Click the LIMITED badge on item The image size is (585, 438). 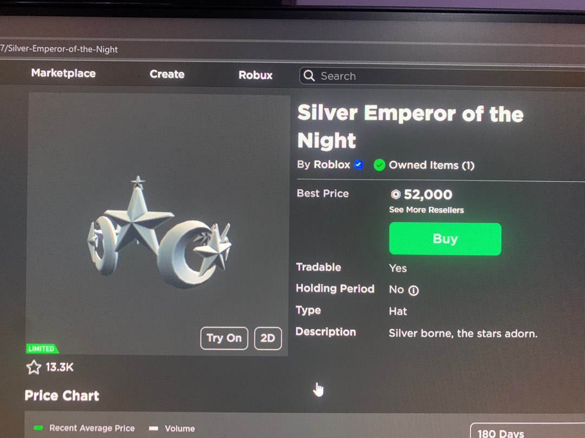(x=42, y=349)
